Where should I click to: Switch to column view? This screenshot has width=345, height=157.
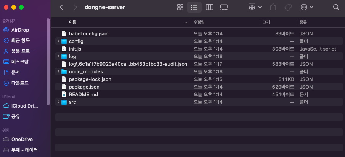[209, 7]
